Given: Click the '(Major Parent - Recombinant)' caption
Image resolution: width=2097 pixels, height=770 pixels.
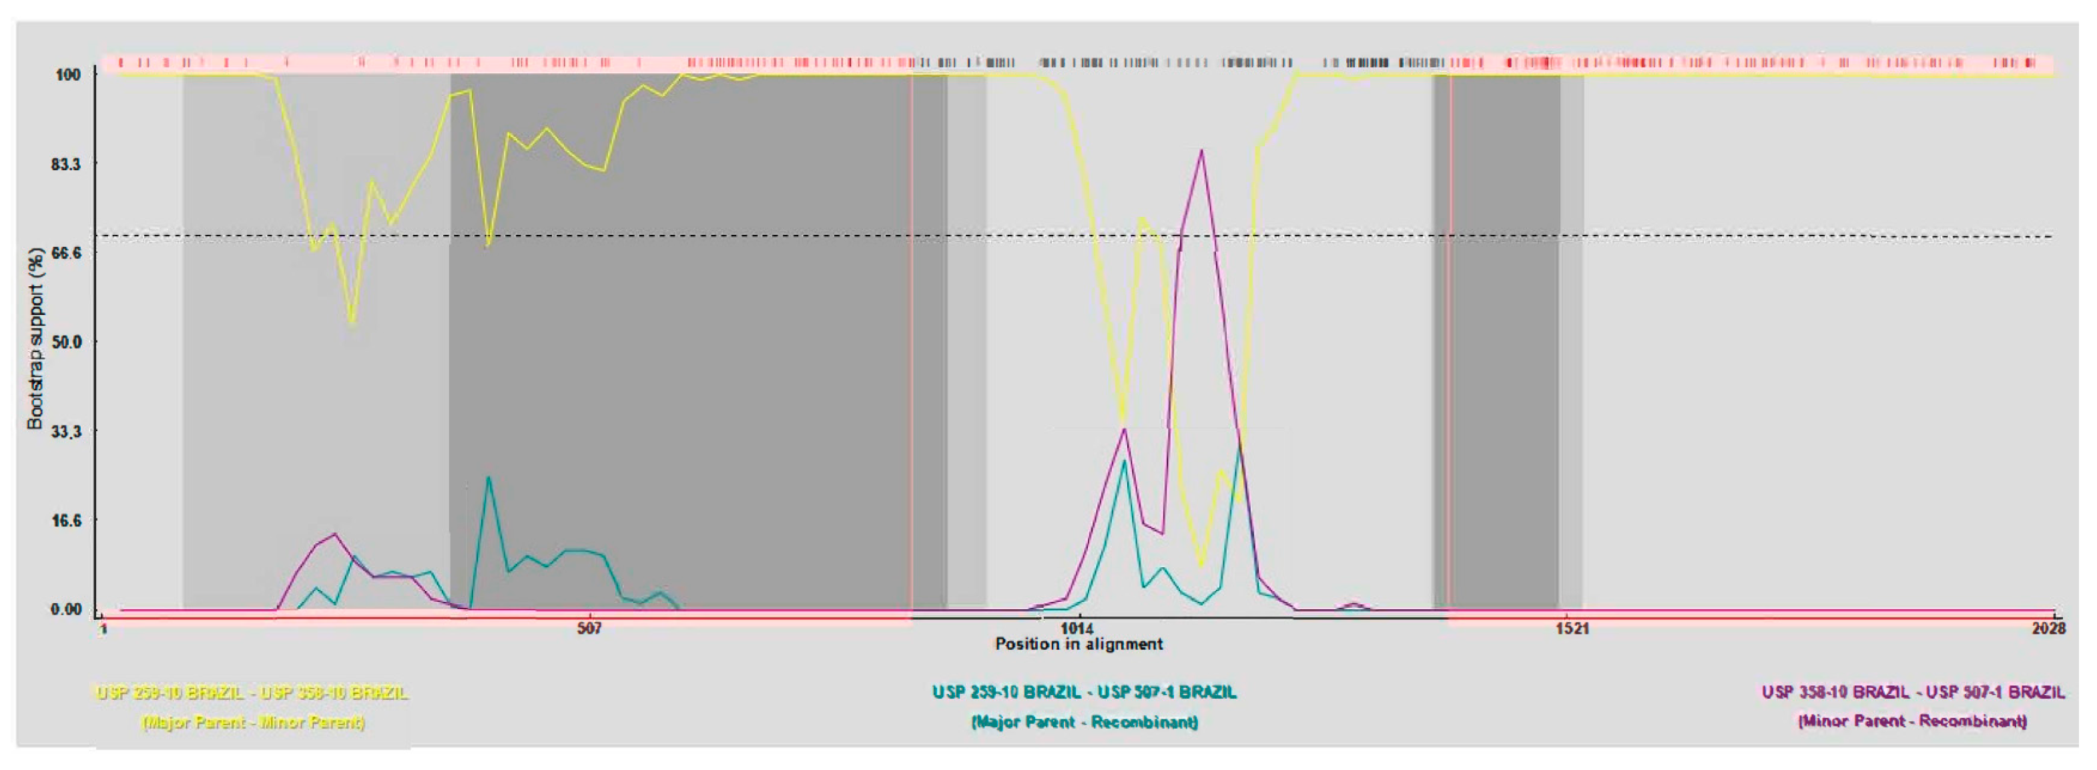Looking at the screenshot, I should 1085,723.
